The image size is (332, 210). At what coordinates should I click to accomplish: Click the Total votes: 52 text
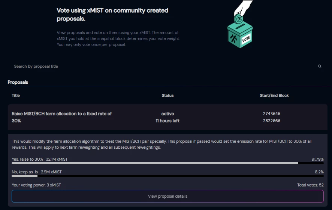tap(310, 185)
